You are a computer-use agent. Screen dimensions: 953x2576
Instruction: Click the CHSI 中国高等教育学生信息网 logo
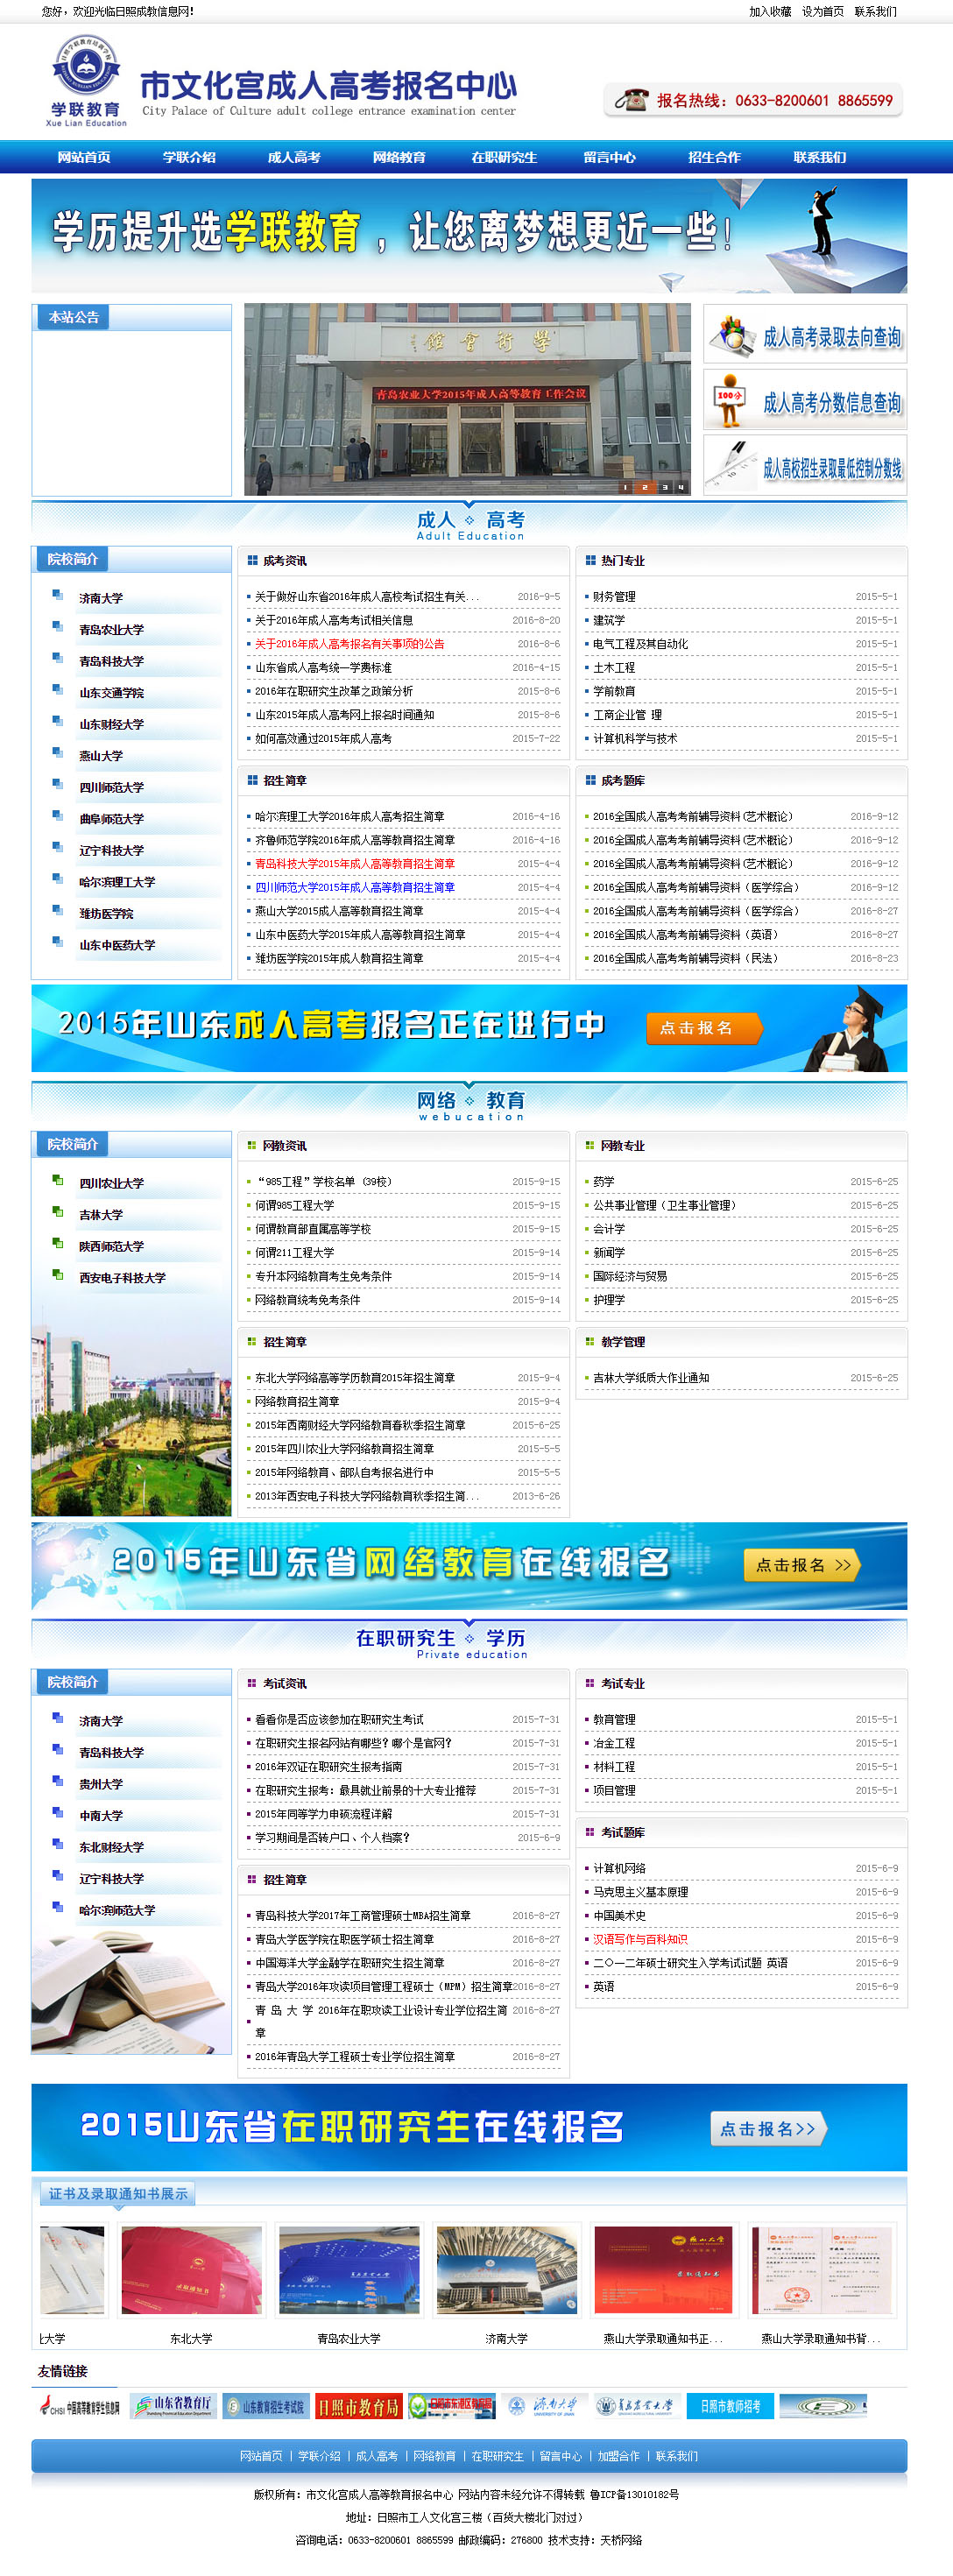(79, 2406)
